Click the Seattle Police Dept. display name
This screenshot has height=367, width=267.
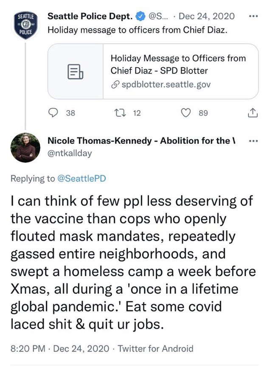(x=90, y=17)
